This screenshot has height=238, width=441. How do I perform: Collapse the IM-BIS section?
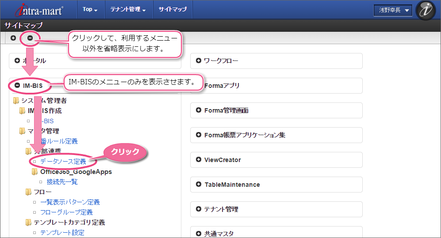[x=17, y=85]
